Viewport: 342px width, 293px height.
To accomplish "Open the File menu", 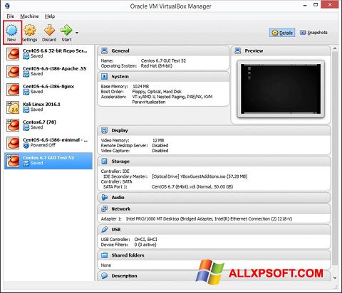I will pos(10,16).
